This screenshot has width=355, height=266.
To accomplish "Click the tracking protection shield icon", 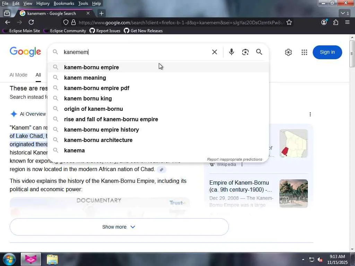I will coord(66,23).
